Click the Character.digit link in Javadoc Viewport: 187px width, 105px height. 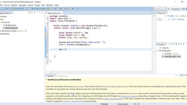click(128, 96)
